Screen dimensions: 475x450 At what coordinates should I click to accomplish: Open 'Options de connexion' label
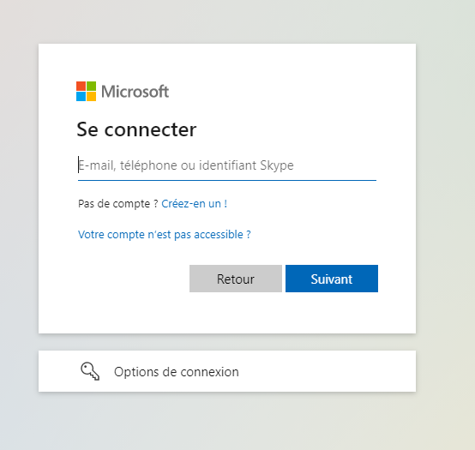pyautogui.click(x=177, y=371)
